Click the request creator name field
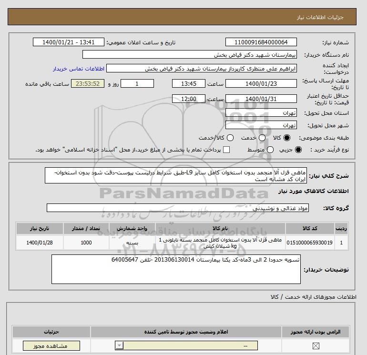 click(x=202, y=69)
